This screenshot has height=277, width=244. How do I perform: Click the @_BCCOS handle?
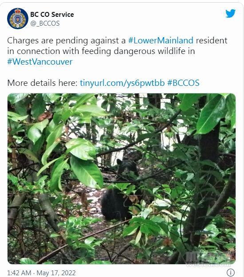(45, 23)
